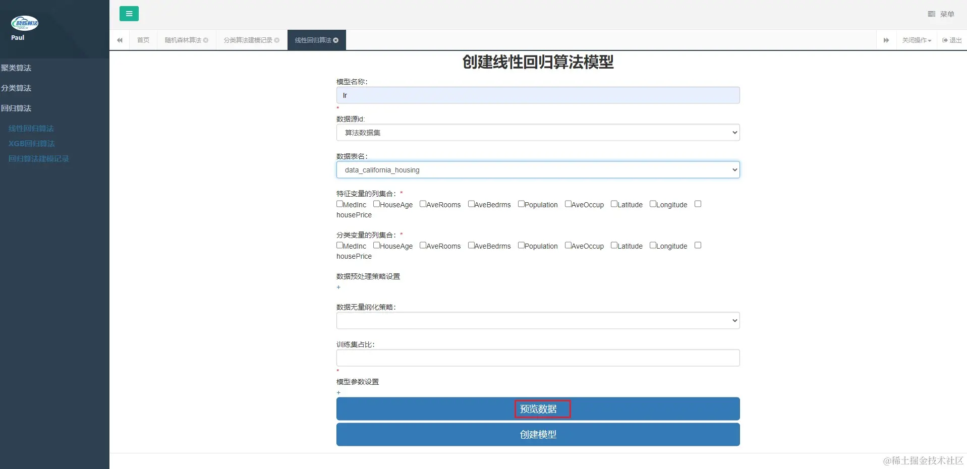The height and width of the screenshot is (469, 967).
Task: Open the 数据源id dropdown
Action: click(538, 133)
